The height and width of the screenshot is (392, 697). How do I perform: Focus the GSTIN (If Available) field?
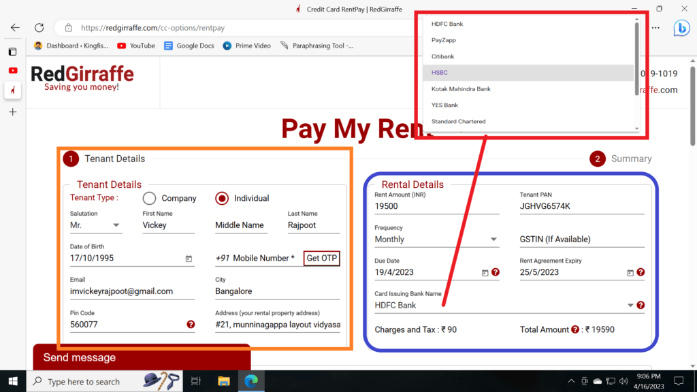tap(582, 239)
